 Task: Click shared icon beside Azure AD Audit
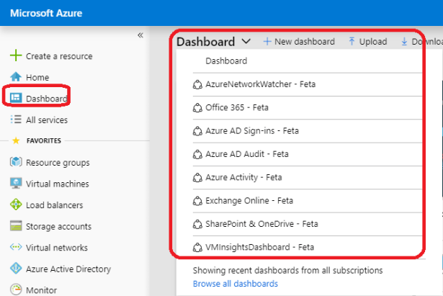coord(197,154)
